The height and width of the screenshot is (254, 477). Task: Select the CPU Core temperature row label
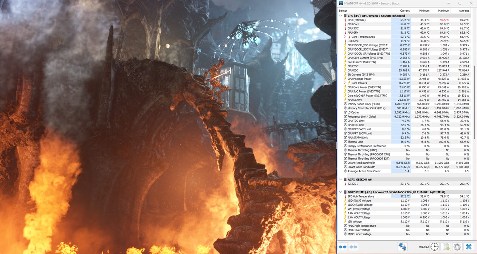353,24
